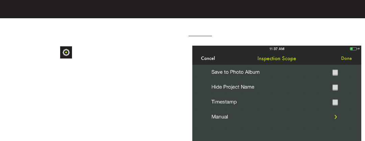Click the black header bar at top
This screenshot has height=141, width=365.
pos(182,9)
